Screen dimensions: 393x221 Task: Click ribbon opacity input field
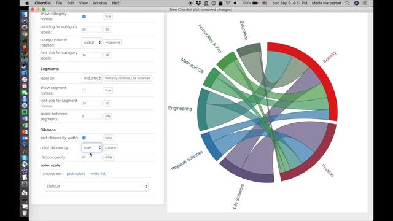91,157
